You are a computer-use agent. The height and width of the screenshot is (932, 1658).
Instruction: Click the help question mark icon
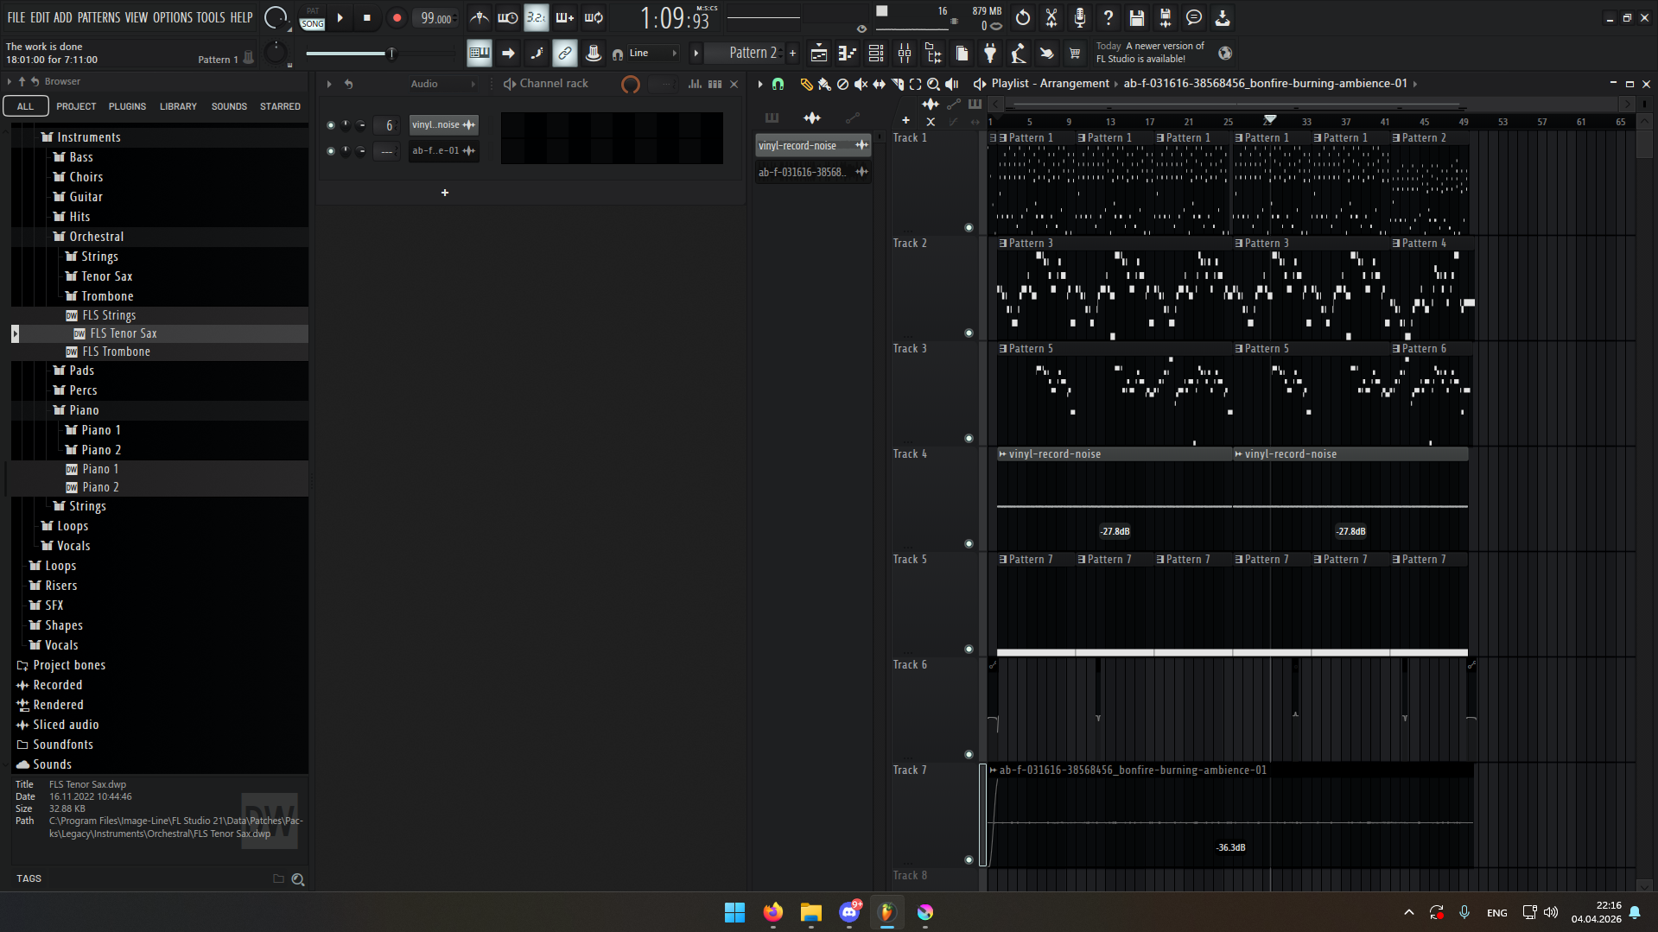pos(1109,17)
